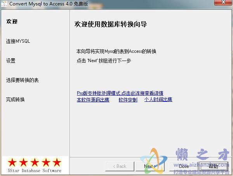Click the 个人时间出售 link
The height and width of the screenshot is (176, 233).
pos(158,99)
